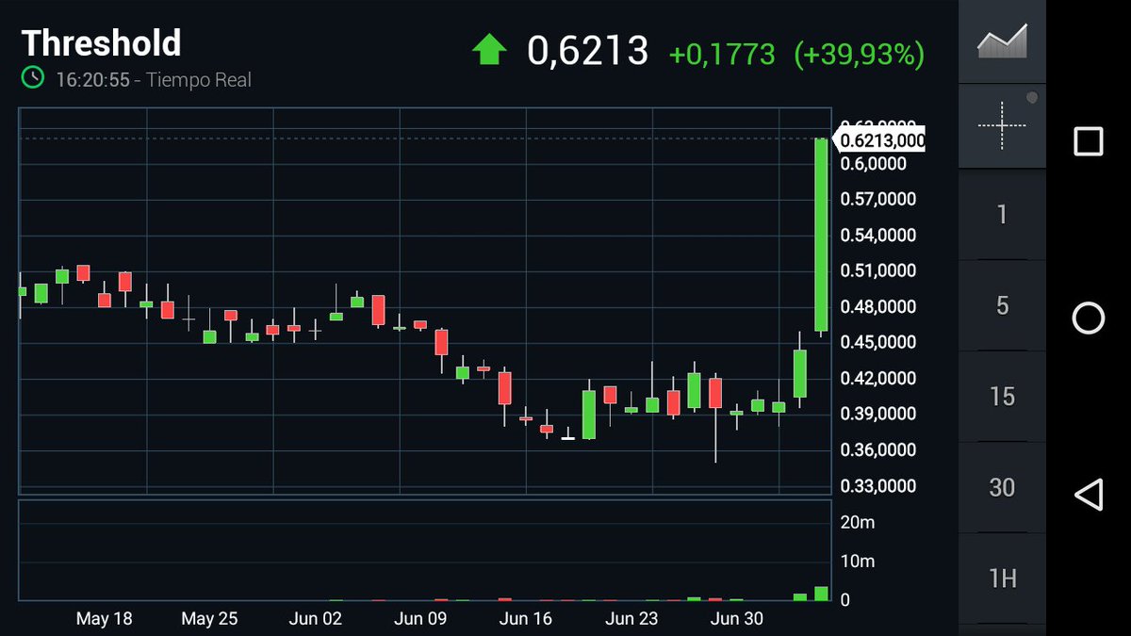
Task: Click the Jun 09 date label
Action: pyautogui.click(x=420, y=619)
